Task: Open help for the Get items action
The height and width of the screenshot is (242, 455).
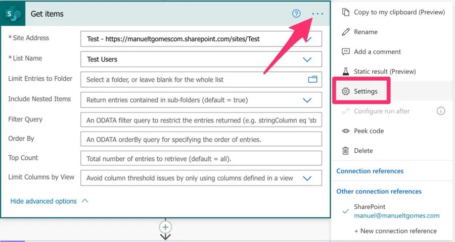Action: 296,14
